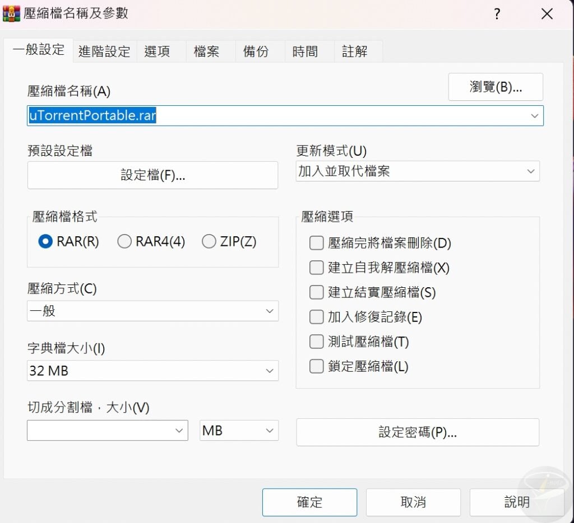Image resolution: width=574 pixels, height=523 pixels.
Task: Click the help question mark button
Action: (x=497, y=14)
